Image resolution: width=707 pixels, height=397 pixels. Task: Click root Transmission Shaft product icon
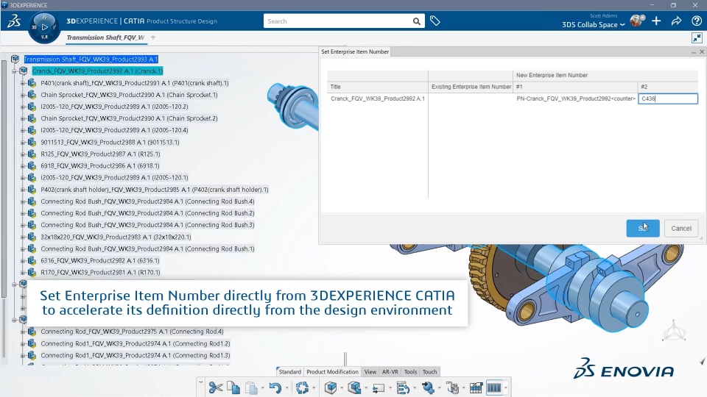coord(15,59)
